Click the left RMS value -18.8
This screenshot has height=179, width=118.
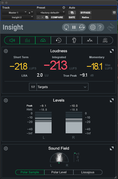pos(43,110)
